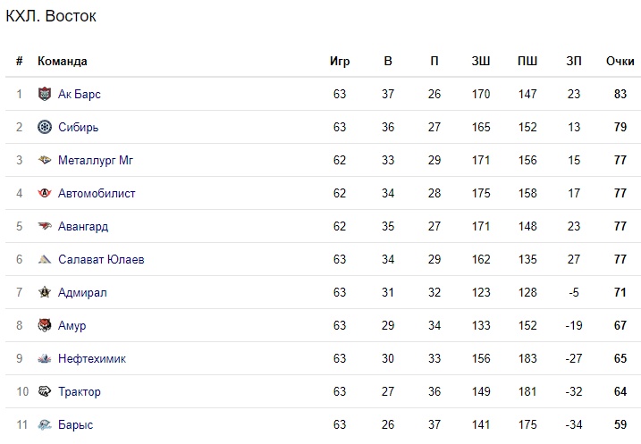Click the Команда column header
The height and width of the screenshot is (444, 641).
[63, 62]
